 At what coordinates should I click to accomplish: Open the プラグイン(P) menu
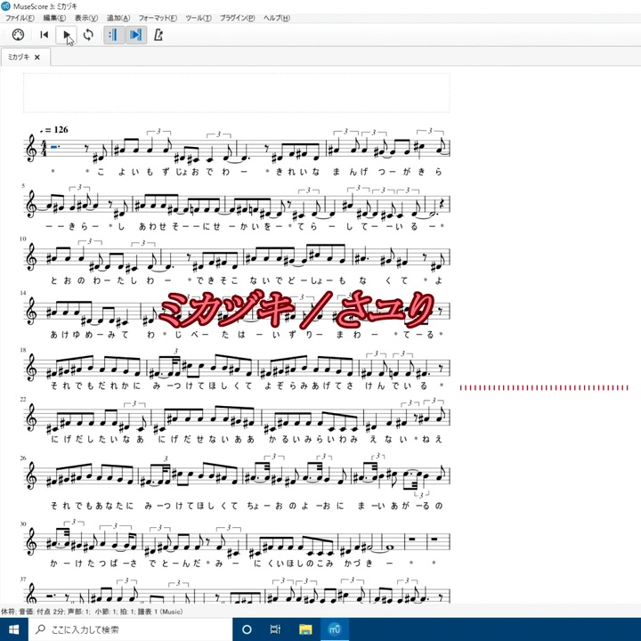coord(237,18)
